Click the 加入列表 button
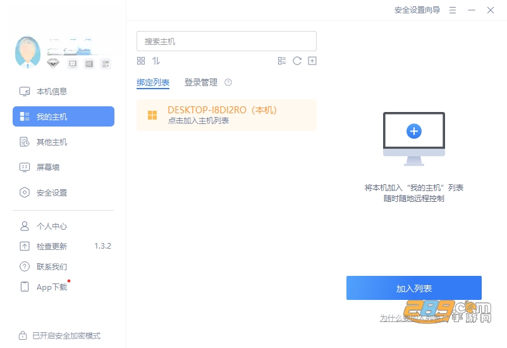The height and width of the screenshot is (348, 507). (414, 288)
